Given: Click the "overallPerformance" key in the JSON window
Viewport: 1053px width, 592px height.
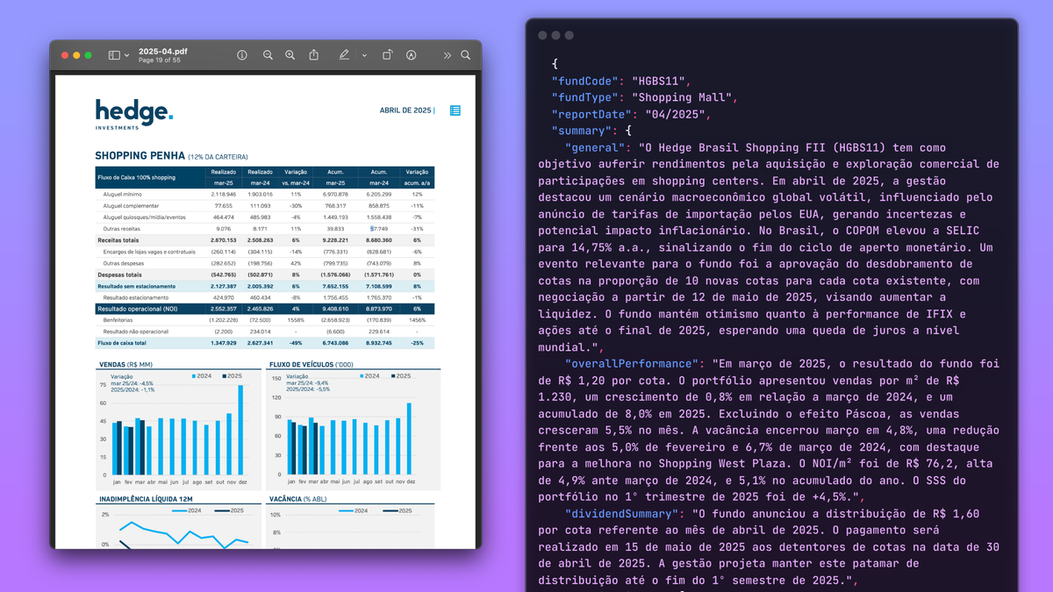Looking at the screenshot, I should [632, 363].
